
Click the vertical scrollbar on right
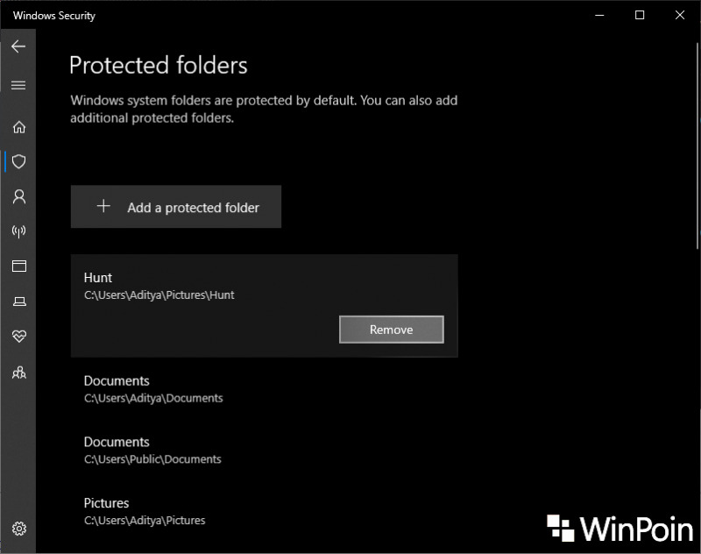point(697,146)
